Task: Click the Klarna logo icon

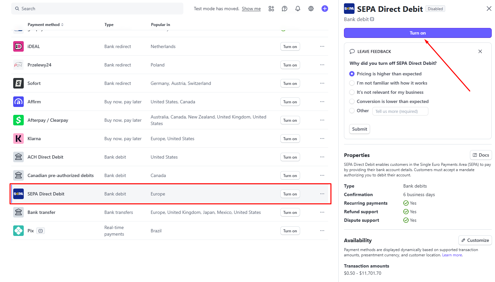Action: tap(18, 139)
